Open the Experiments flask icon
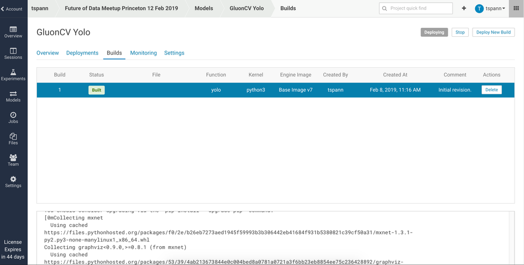Image resolution: width=524 pixels, height=265 pixels. tap(13, 72)
